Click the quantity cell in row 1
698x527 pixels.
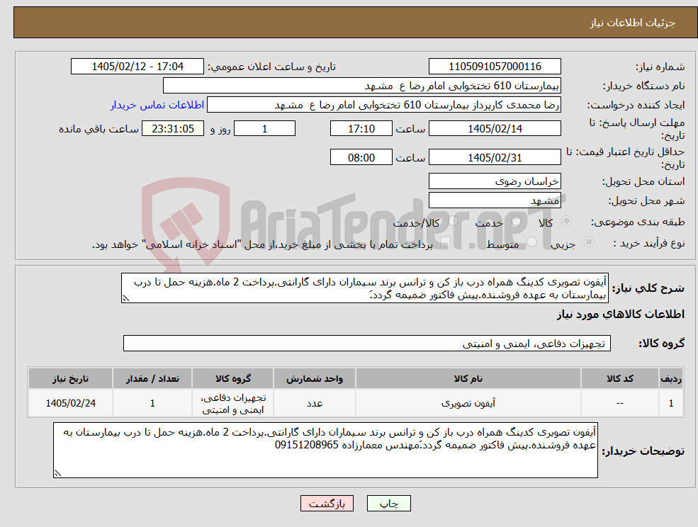coord(152,403)
